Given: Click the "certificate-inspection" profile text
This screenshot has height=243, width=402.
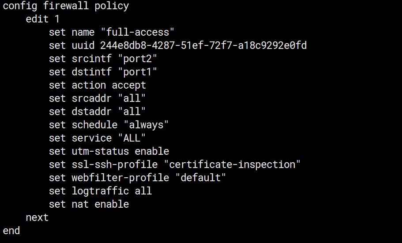Looking at the screenshot, I should (x=235, y=164).
